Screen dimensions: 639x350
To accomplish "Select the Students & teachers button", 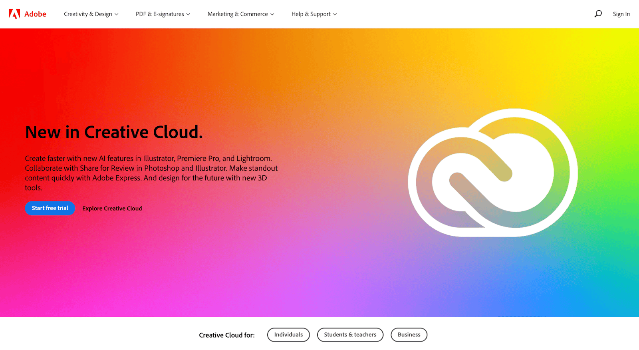I will 350,335.
